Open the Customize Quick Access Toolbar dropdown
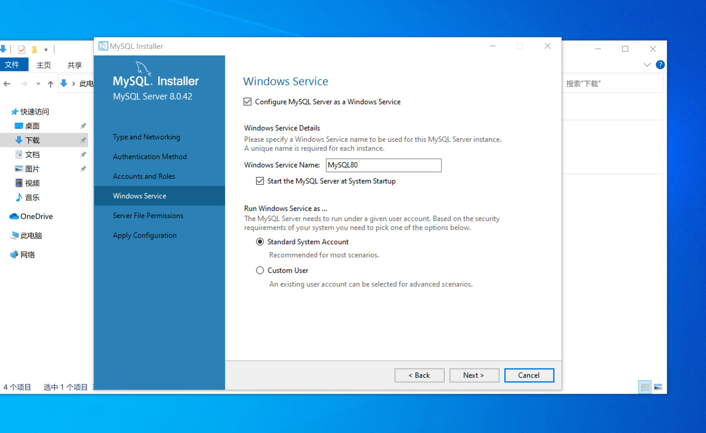706x433 pixels. pos(46,50)
